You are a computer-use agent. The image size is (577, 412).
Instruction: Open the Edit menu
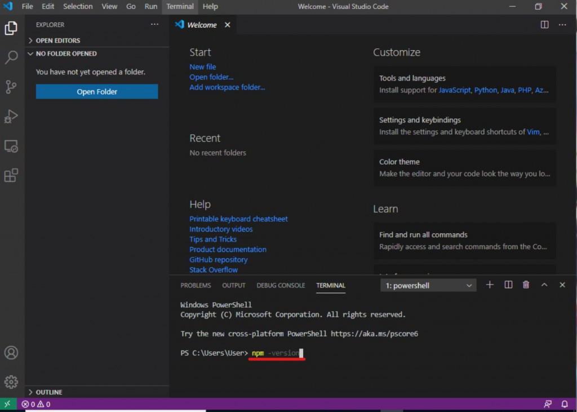pos(48,6)
